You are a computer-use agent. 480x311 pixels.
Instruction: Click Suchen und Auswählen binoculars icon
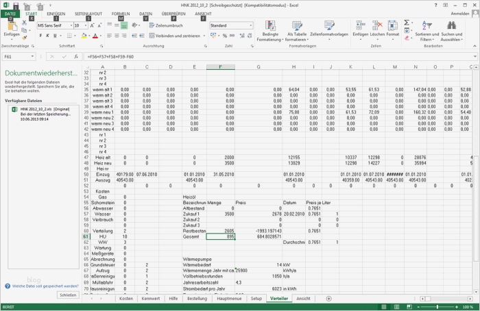click(451, 25)
